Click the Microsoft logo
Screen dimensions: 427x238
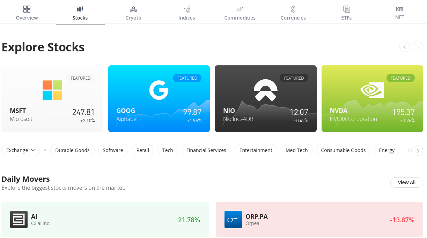[52, 90]
